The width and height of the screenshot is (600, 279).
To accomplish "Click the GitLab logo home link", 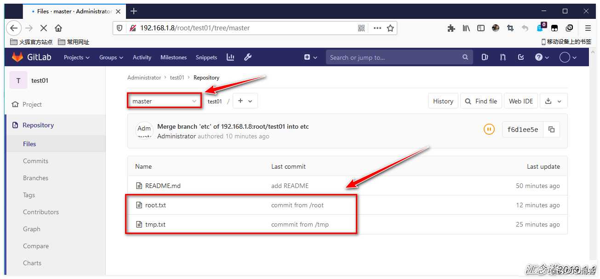I will (31, 57).
